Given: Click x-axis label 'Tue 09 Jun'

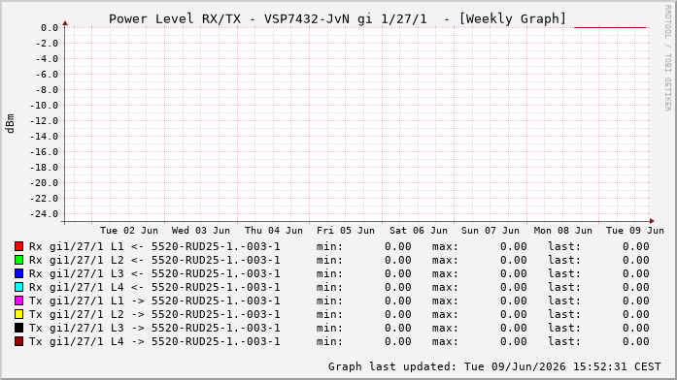Looking at the screenshot, I should point(634,231).
